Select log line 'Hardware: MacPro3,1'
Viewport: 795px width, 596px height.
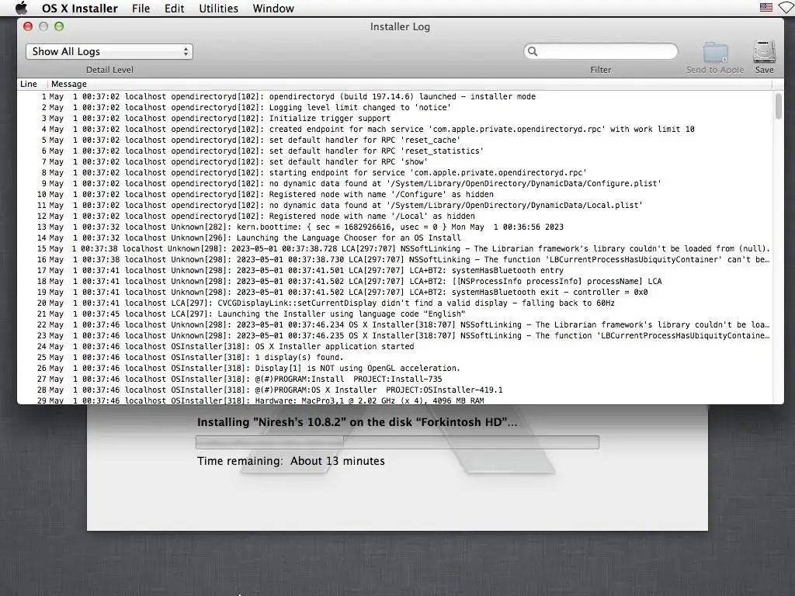[x=394, y=400]
